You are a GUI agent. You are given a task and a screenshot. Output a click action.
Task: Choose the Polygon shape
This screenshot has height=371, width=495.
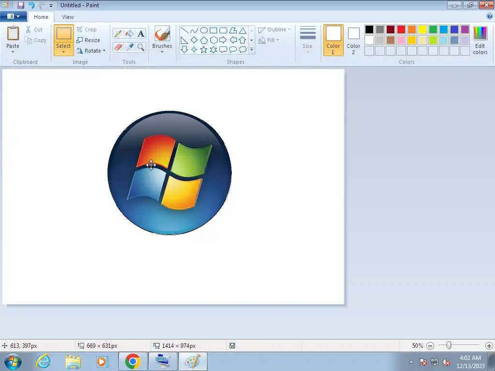233,30
